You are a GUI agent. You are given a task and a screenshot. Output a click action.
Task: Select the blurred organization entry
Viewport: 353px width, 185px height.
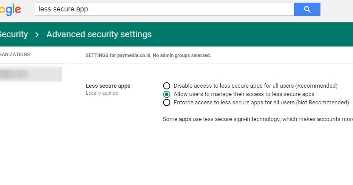coord(30,74)
